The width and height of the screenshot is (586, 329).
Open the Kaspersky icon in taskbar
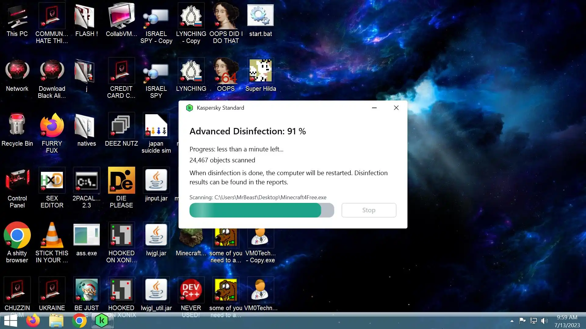pyautogui.click(x=102, y=320)
